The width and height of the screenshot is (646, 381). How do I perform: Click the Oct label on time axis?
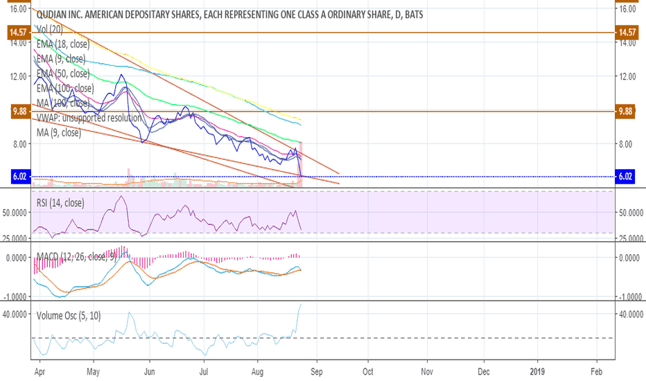click(368, 371)
